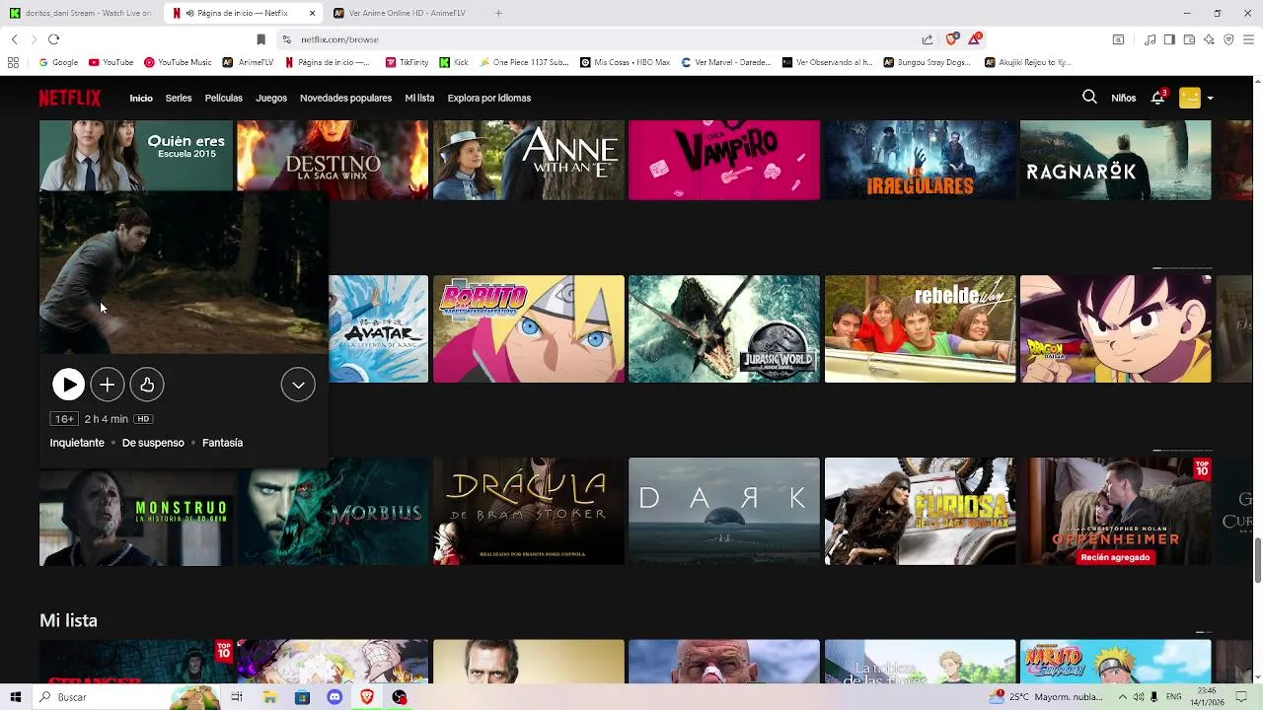Open Ragnarök title card

[1115, 160]
